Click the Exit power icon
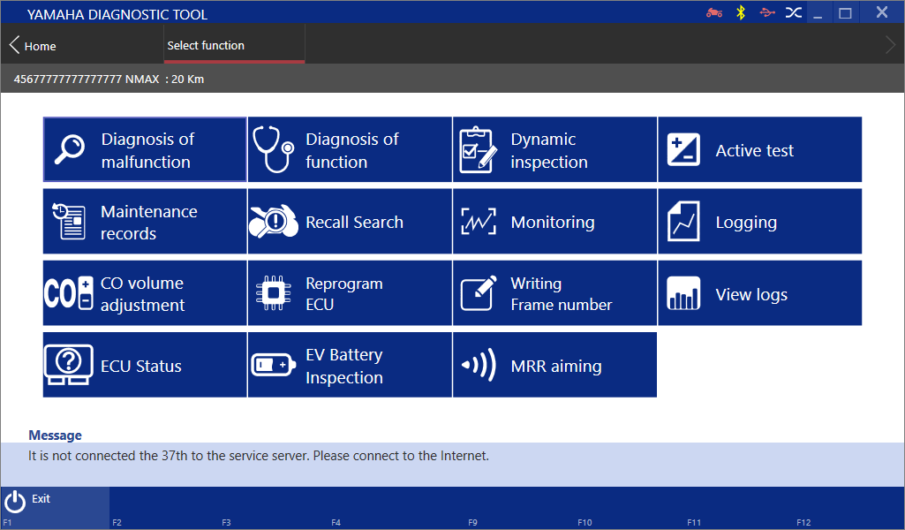Image resolution: width=905 pixels, height=530 pixels. [x=15, y=501]
